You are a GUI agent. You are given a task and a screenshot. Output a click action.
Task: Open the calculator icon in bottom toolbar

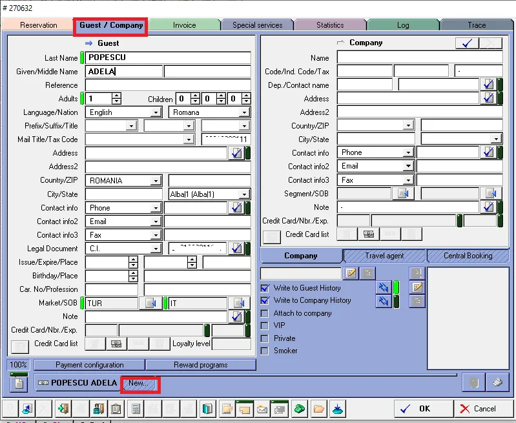coord(135,409)
